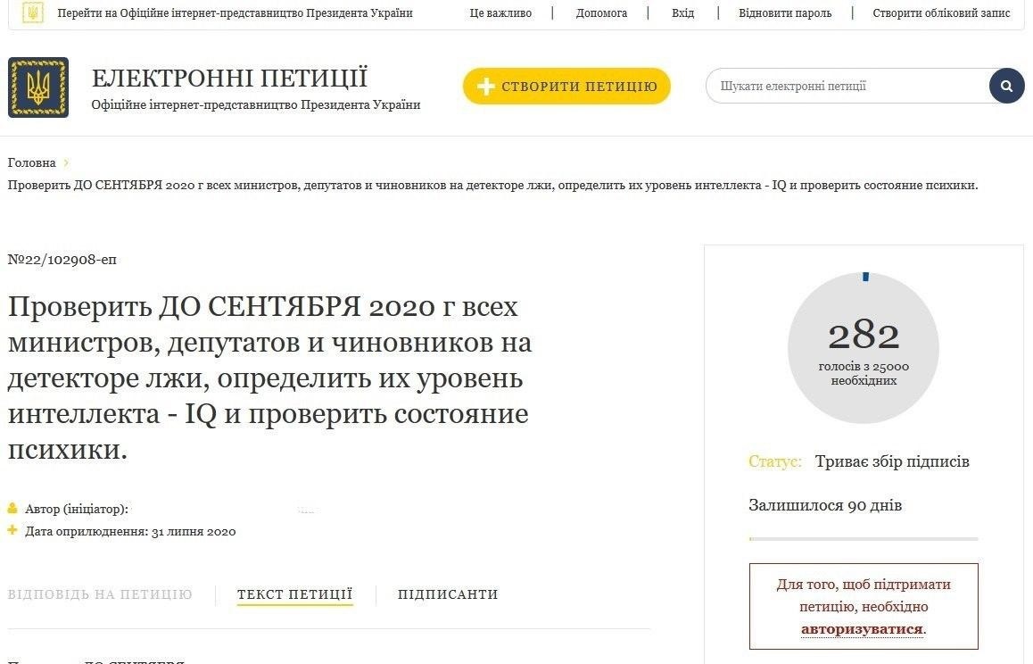Switch to the Підписанти tab
Image resolution: width=1033 pixels, height=664 pixels.
pyautogui.click(x=447, y=594)
